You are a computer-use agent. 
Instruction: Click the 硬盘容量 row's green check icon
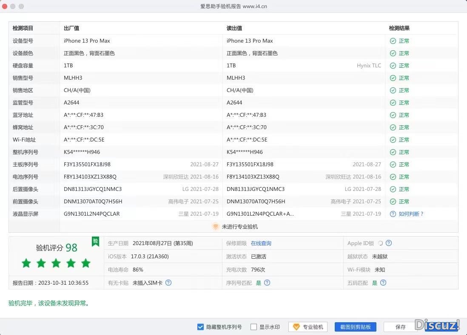coord(393,66)
